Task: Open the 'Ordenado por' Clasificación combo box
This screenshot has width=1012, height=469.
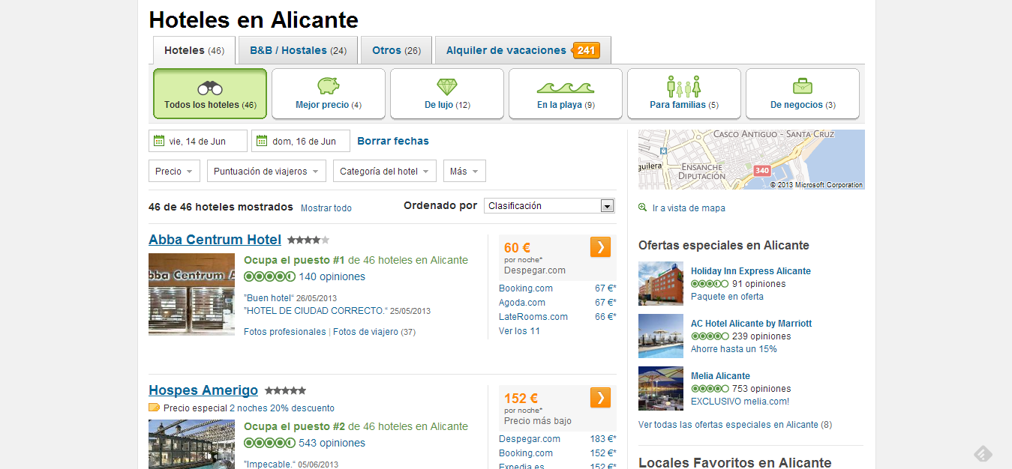Action: point(549,206)
